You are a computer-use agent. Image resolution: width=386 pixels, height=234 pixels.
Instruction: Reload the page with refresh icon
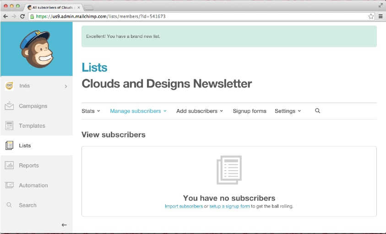click(22, 16)
